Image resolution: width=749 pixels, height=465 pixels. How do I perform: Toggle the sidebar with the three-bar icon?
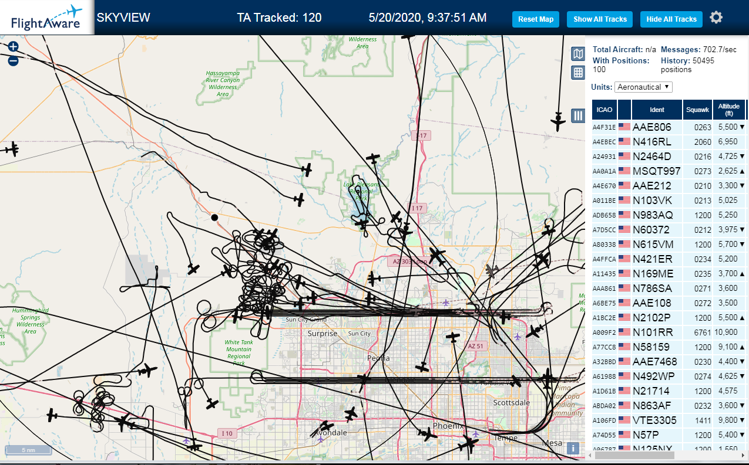(x=578, y=116)
